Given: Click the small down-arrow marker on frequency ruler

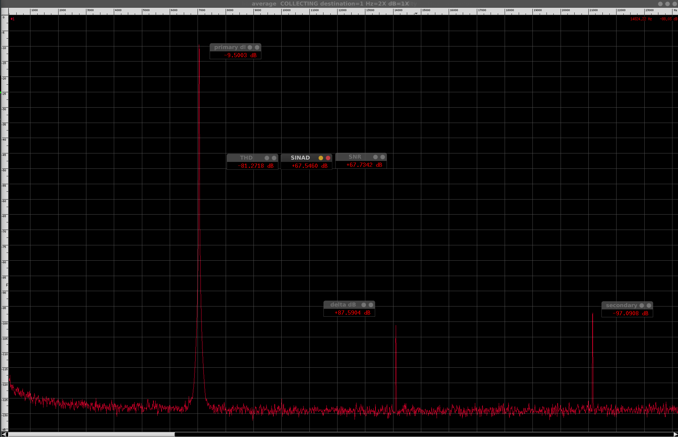Looking at the screenshot, I should click(416, 13).
